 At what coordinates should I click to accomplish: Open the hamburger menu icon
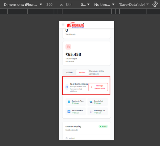click(63, 25)
